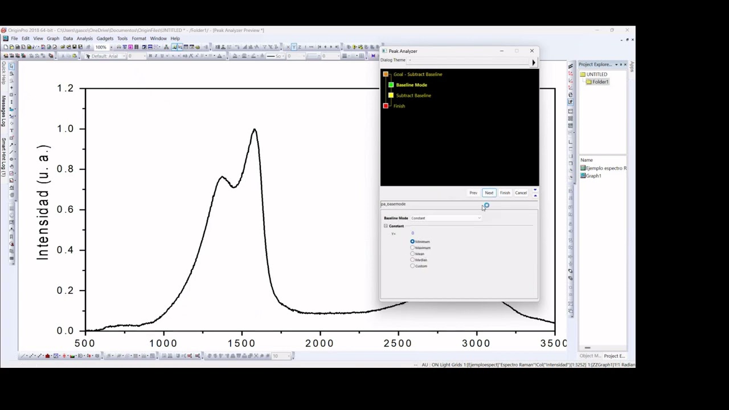
Task: Click the line style dropdown in format toolbar
Action: coord(275,56)
